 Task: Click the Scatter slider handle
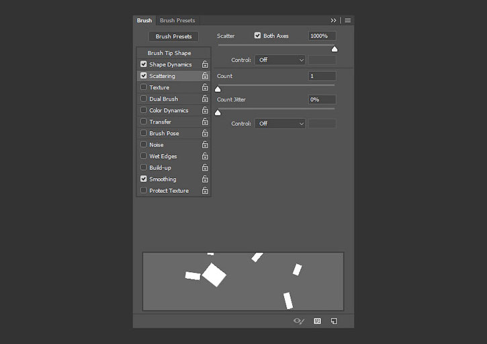click(335, 49)
